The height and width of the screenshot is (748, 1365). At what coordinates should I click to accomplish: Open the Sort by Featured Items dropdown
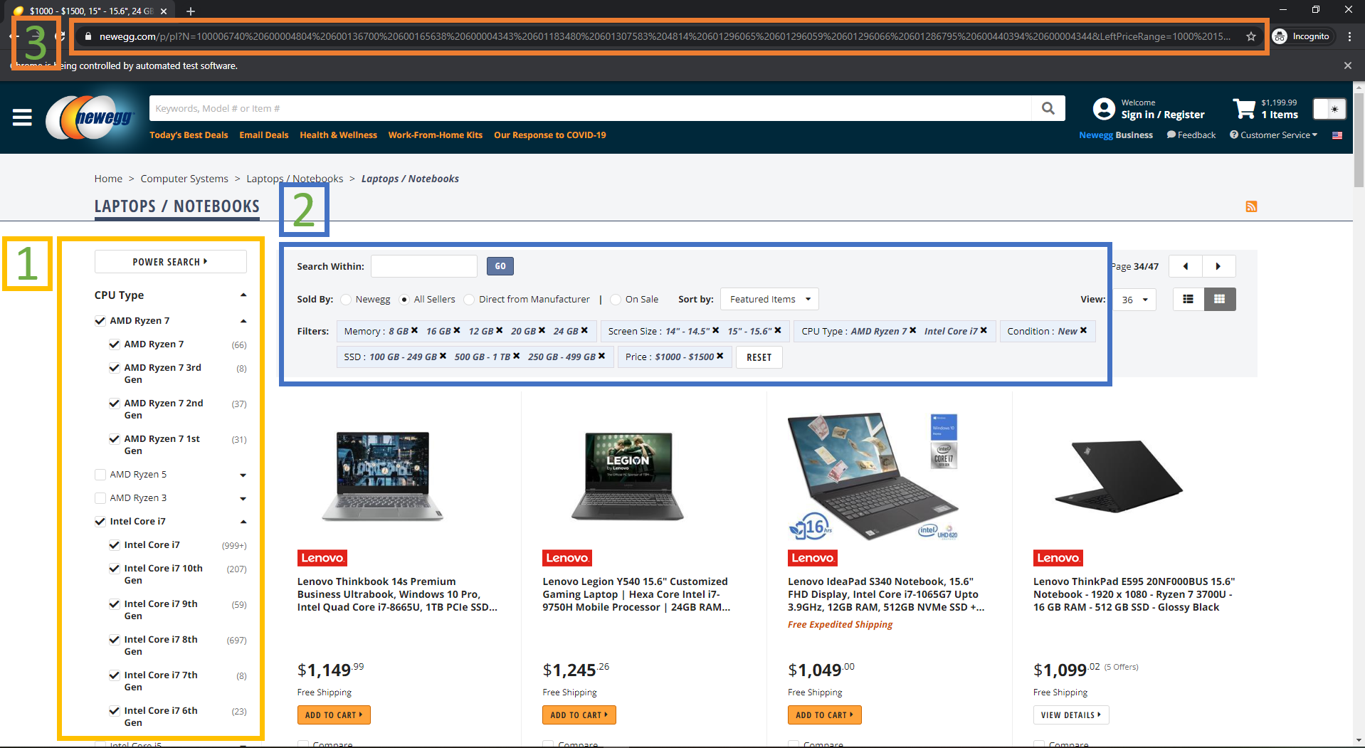click(769, 300)
